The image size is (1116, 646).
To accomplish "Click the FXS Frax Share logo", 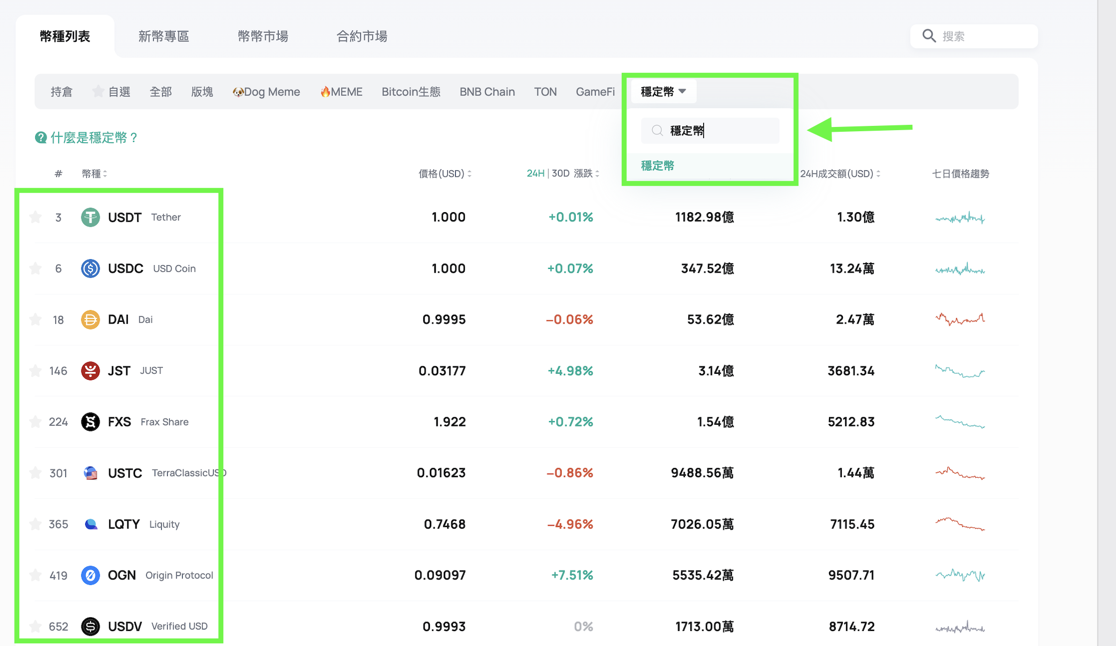I will pyautogui.click(x=90, y=422).
